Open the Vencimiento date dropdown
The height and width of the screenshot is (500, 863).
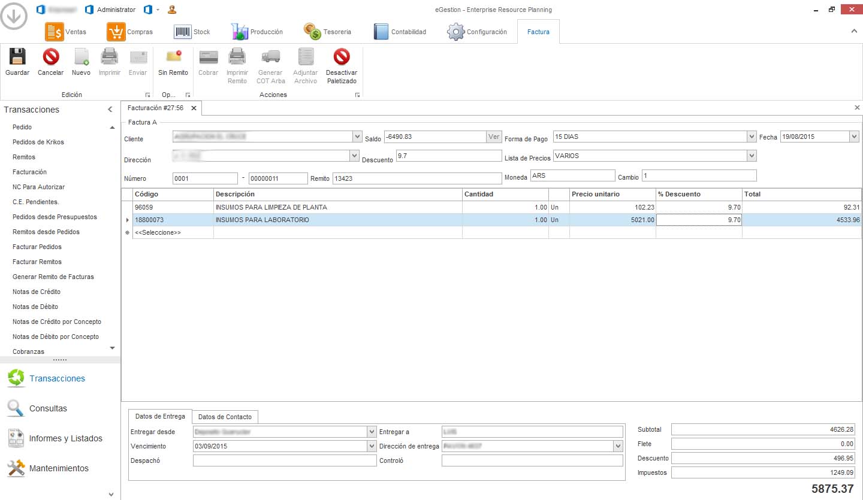[371, 446]
